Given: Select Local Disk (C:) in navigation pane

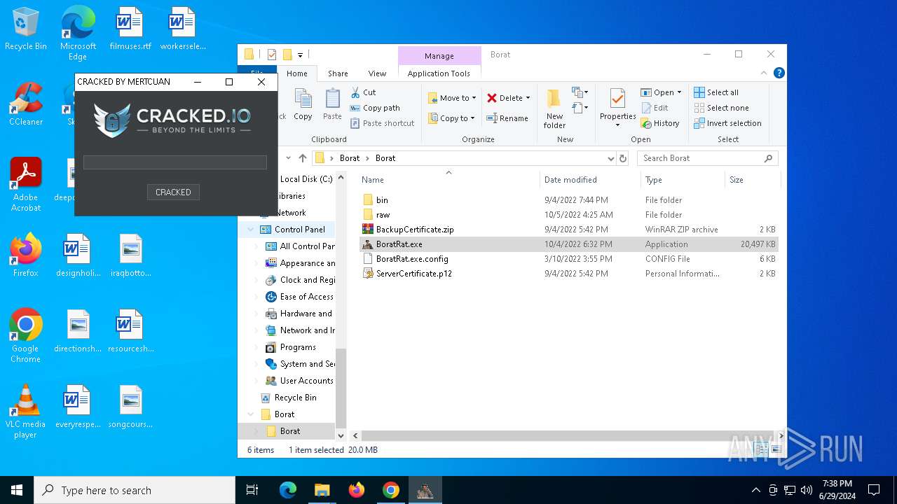Looking at the screenshot, I should click(x=306, y=179).
